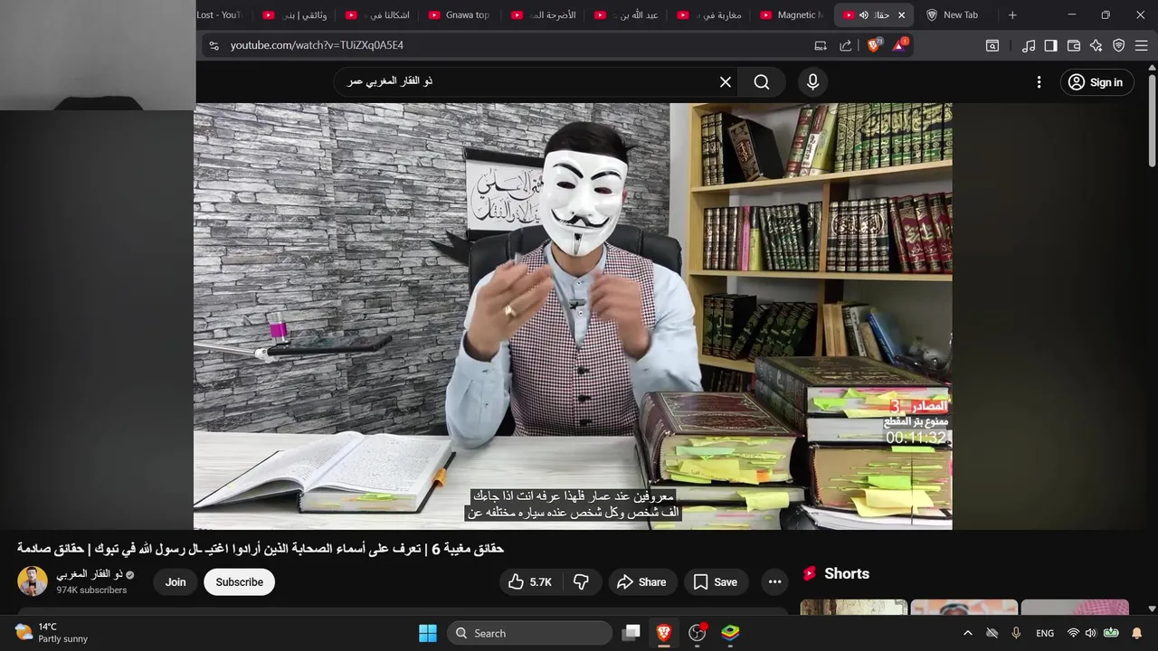This screenshot has height=651, width=1158.
Task: Share the video
Action: 641,582
